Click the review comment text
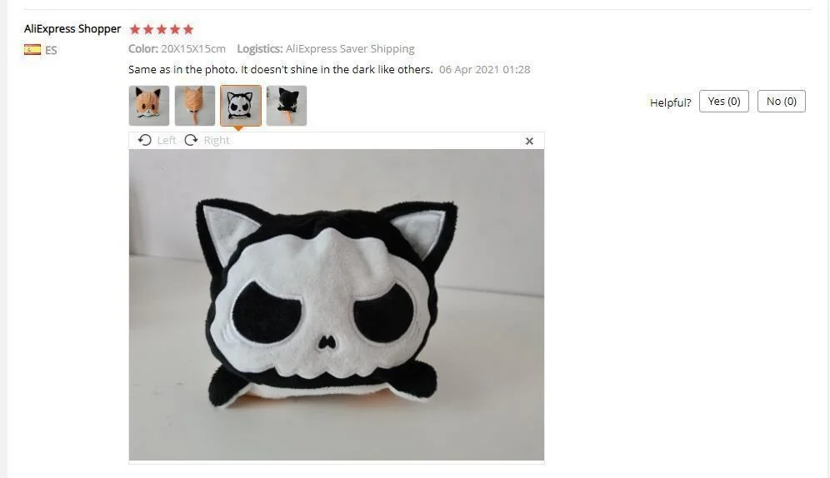 281,69
